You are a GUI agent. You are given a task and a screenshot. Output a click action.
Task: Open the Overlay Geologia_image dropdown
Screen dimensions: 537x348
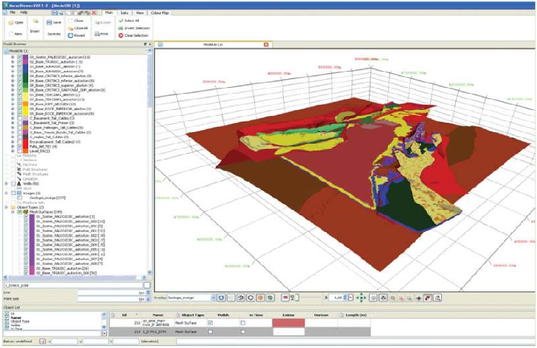click(213, 296)
